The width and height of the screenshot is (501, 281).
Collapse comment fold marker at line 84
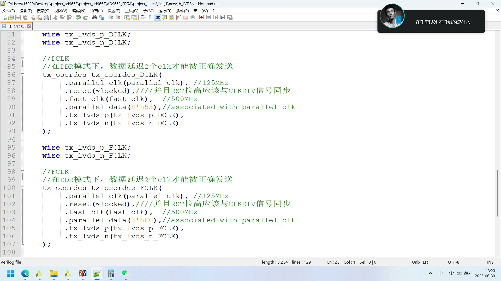point(23,59)
